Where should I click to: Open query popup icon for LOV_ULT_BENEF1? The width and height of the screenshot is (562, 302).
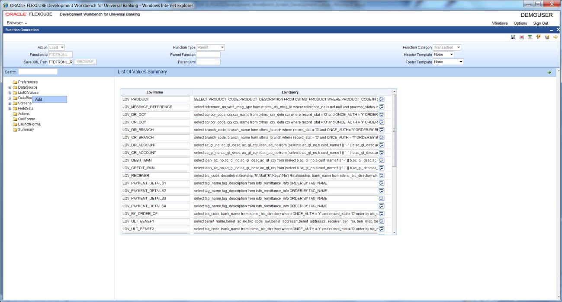[382, 221]
